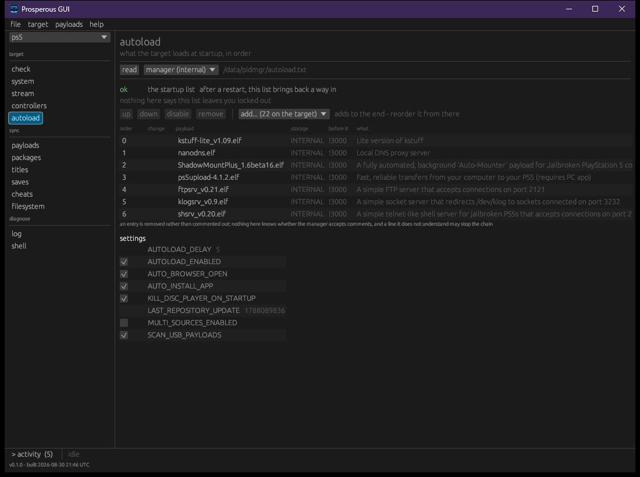The image size is (640, 477).
Task: Toggle the AUTOLOAD_ENABLED checkbox
Action: [124, 262]
